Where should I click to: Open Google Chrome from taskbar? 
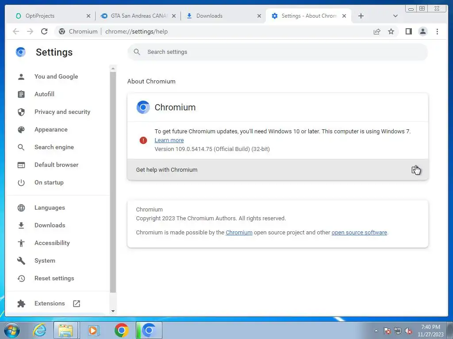(121, 330)
